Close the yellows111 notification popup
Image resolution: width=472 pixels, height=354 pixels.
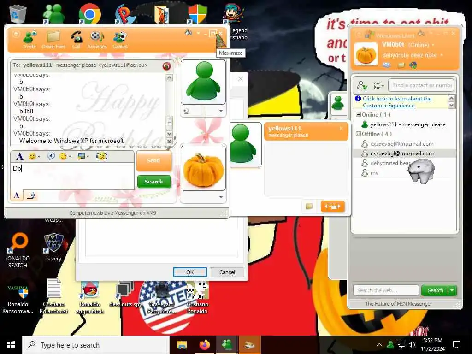(341, 128)
